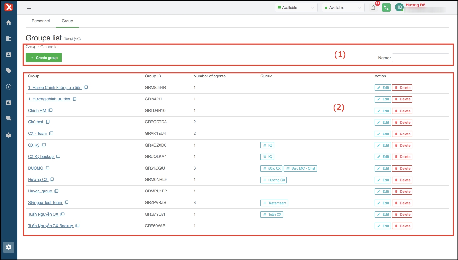Viewport: 458px width, 260px height.
Task: Click the settings gear icon
Action: (9, 247)
